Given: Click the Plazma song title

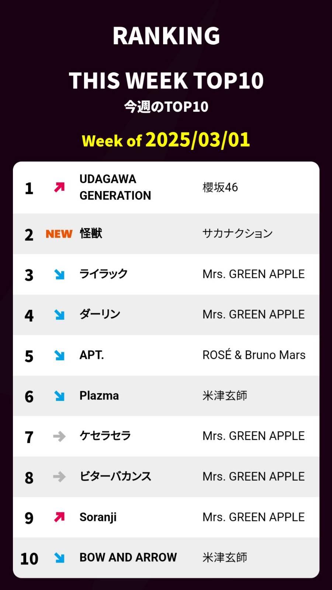Looking at the screenshot, I should [x=99, y=396].
